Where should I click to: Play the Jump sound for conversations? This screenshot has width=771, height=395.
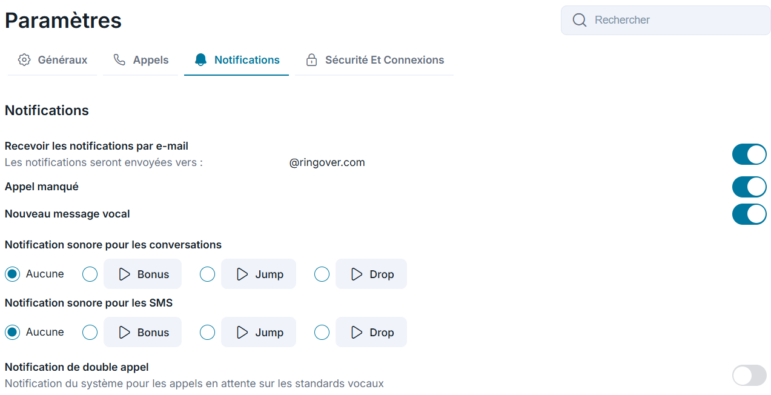click(x=259, y=274)
